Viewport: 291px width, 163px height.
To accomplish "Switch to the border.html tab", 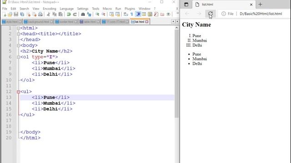I will [x=66, y=22].
